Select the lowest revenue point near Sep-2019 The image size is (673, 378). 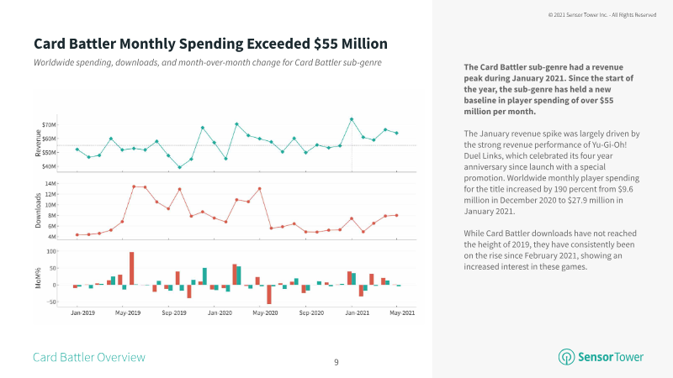(x=179, y=167)
